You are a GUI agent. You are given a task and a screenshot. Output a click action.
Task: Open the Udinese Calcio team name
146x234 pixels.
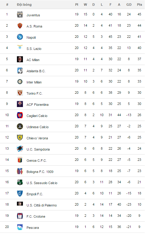click(37, 127)
